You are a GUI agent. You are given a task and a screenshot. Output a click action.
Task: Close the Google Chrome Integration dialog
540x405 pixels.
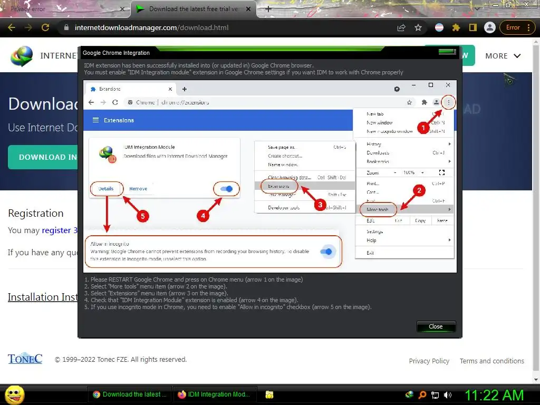click(x=436, y=326)
